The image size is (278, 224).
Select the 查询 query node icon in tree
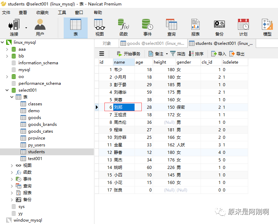[x=18, y=186]
